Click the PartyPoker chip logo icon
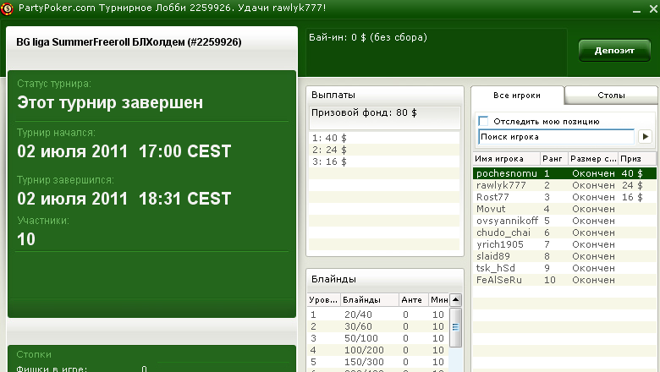The image size is (660, 372). pyautogui.click(x=7, y=8)
